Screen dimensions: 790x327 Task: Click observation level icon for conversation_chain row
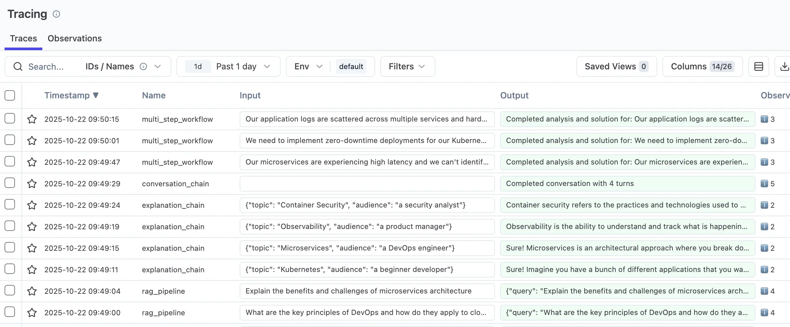tap(764, 184)
